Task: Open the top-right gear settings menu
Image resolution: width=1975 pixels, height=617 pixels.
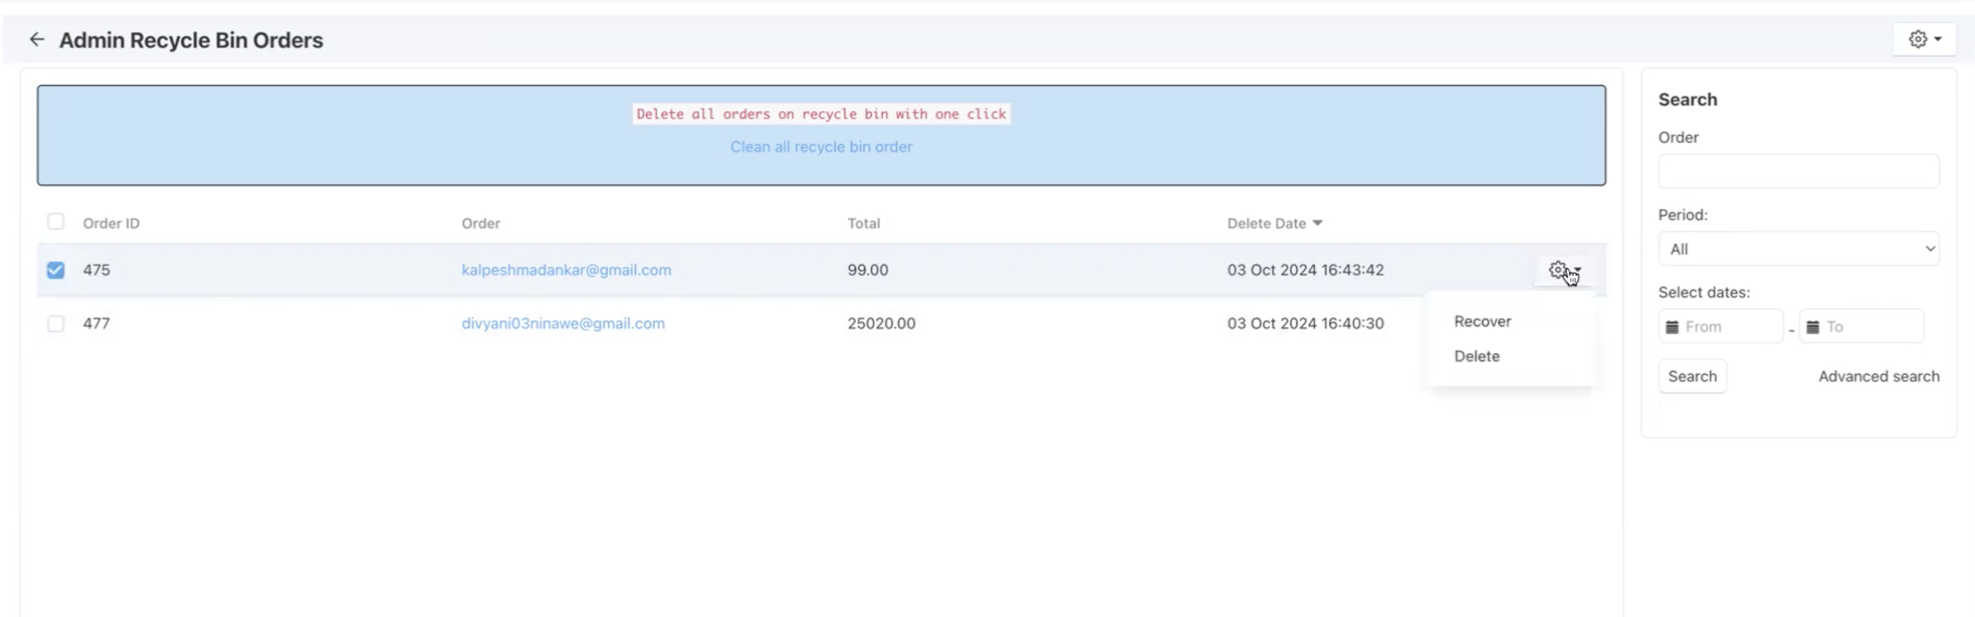Action: [1924, 39]
